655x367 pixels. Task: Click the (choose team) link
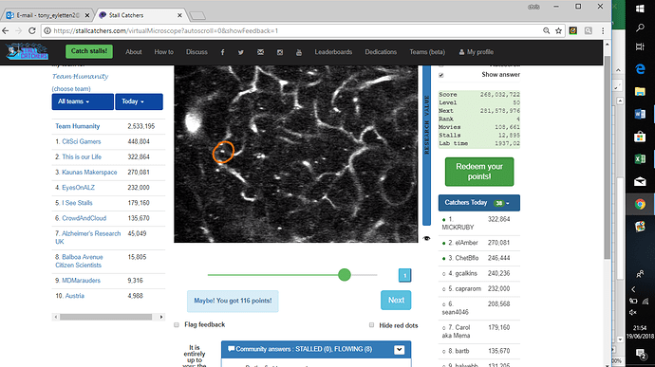[71, 89]
